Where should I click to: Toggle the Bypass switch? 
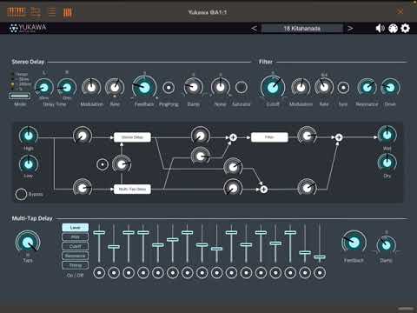[x=21, y=194]
